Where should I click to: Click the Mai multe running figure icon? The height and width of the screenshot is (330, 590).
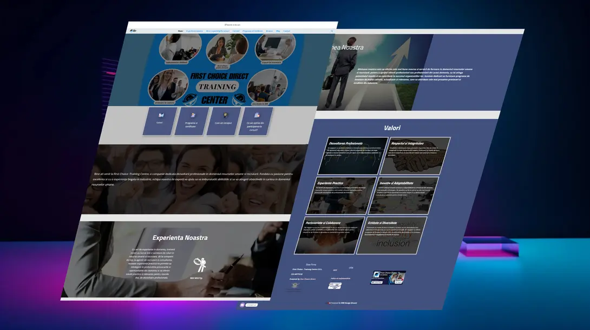coord(200,265)
